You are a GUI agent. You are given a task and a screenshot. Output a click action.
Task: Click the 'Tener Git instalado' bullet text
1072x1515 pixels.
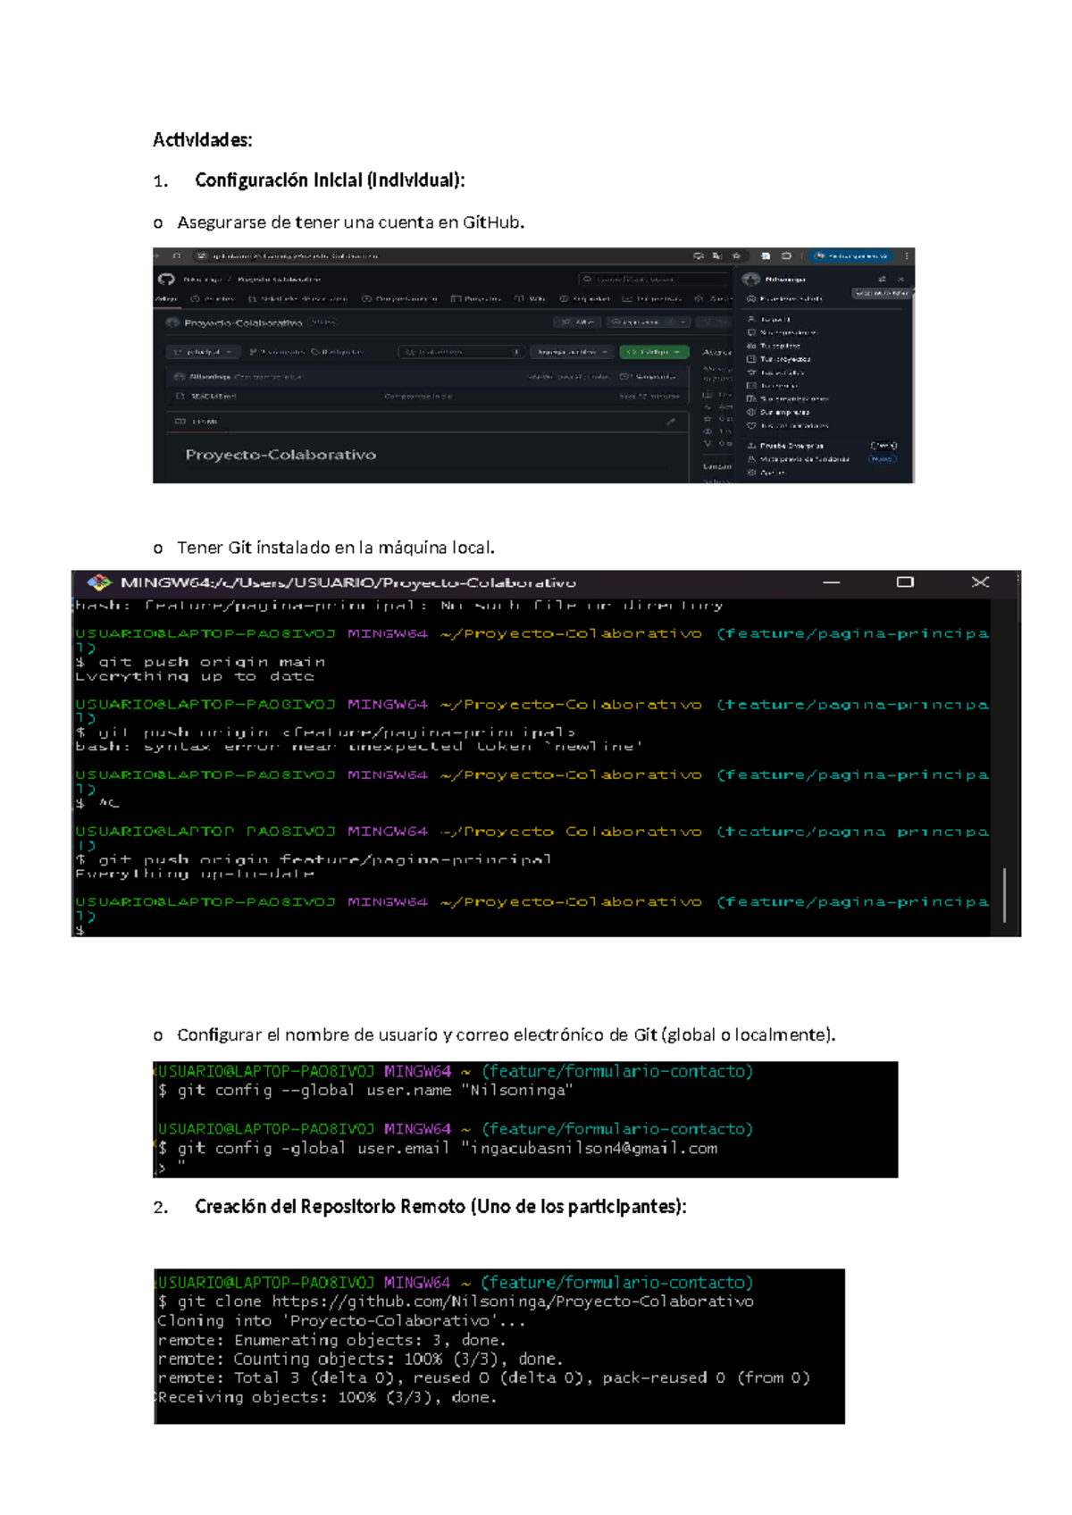pos(336,548)
